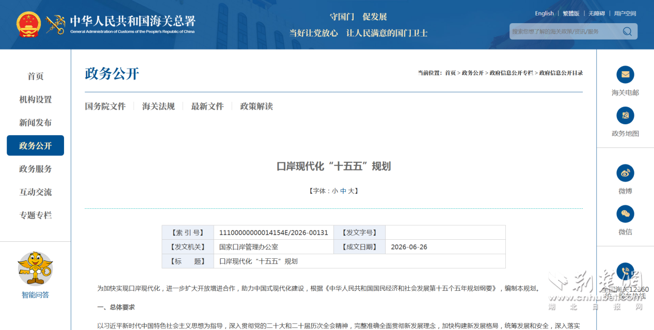Click the 中华人民共和国海关总署 site title

point(133,22)
